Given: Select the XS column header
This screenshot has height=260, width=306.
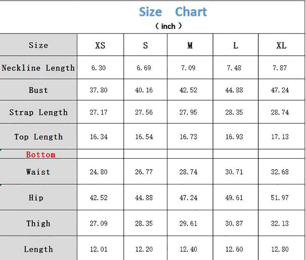Looking at the screenshot, I should coord(100,46).
